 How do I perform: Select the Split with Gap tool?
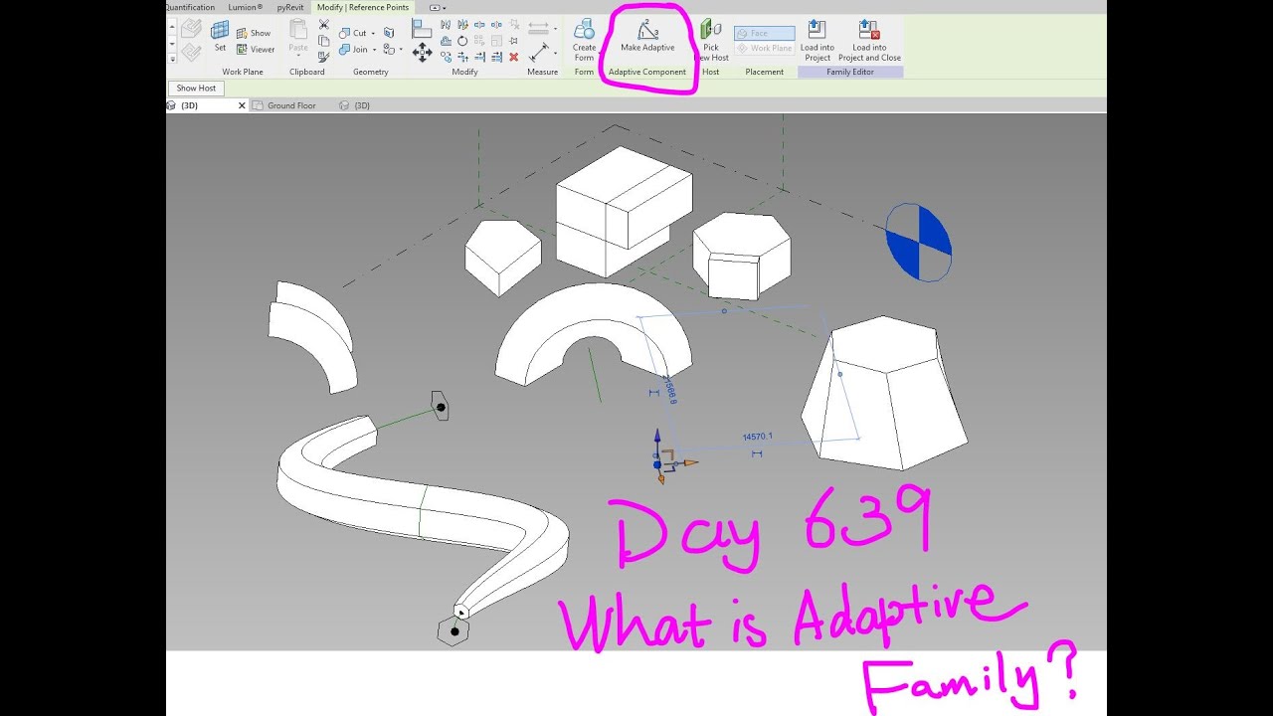[x=496, y=24]
